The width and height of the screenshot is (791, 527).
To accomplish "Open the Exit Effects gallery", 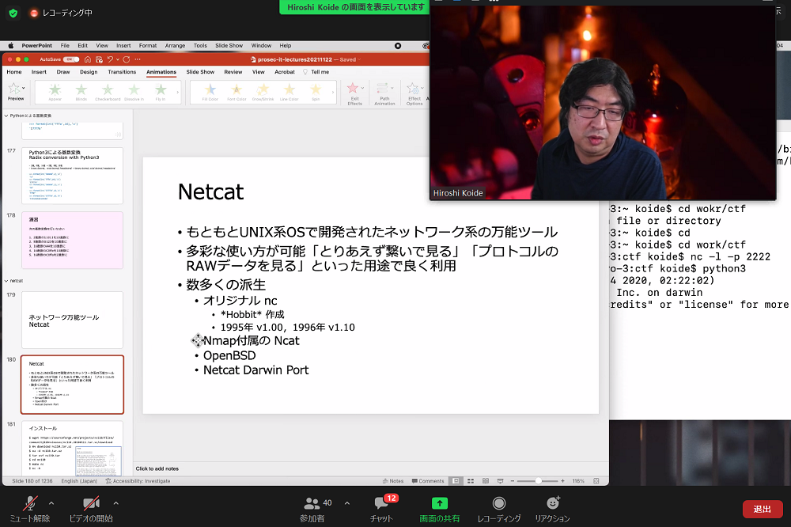I will (354, 94).
